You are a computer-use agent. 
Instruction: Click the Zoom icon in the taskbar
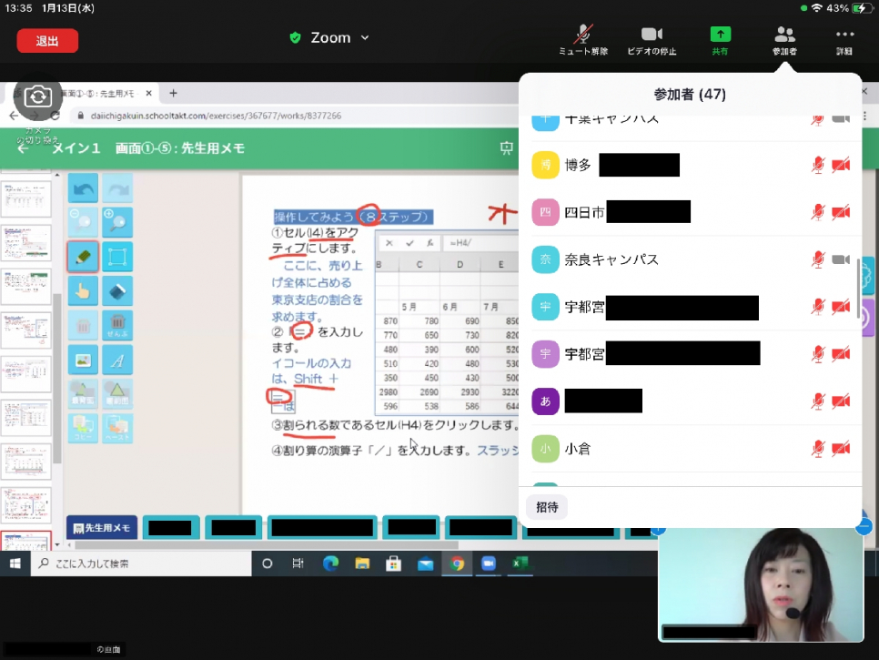pyautogui.click(x=489, y=564)
